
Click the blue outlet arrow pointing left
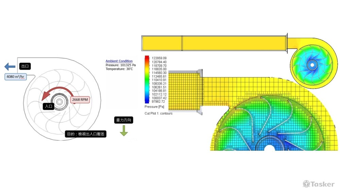(x=10, y=66)
